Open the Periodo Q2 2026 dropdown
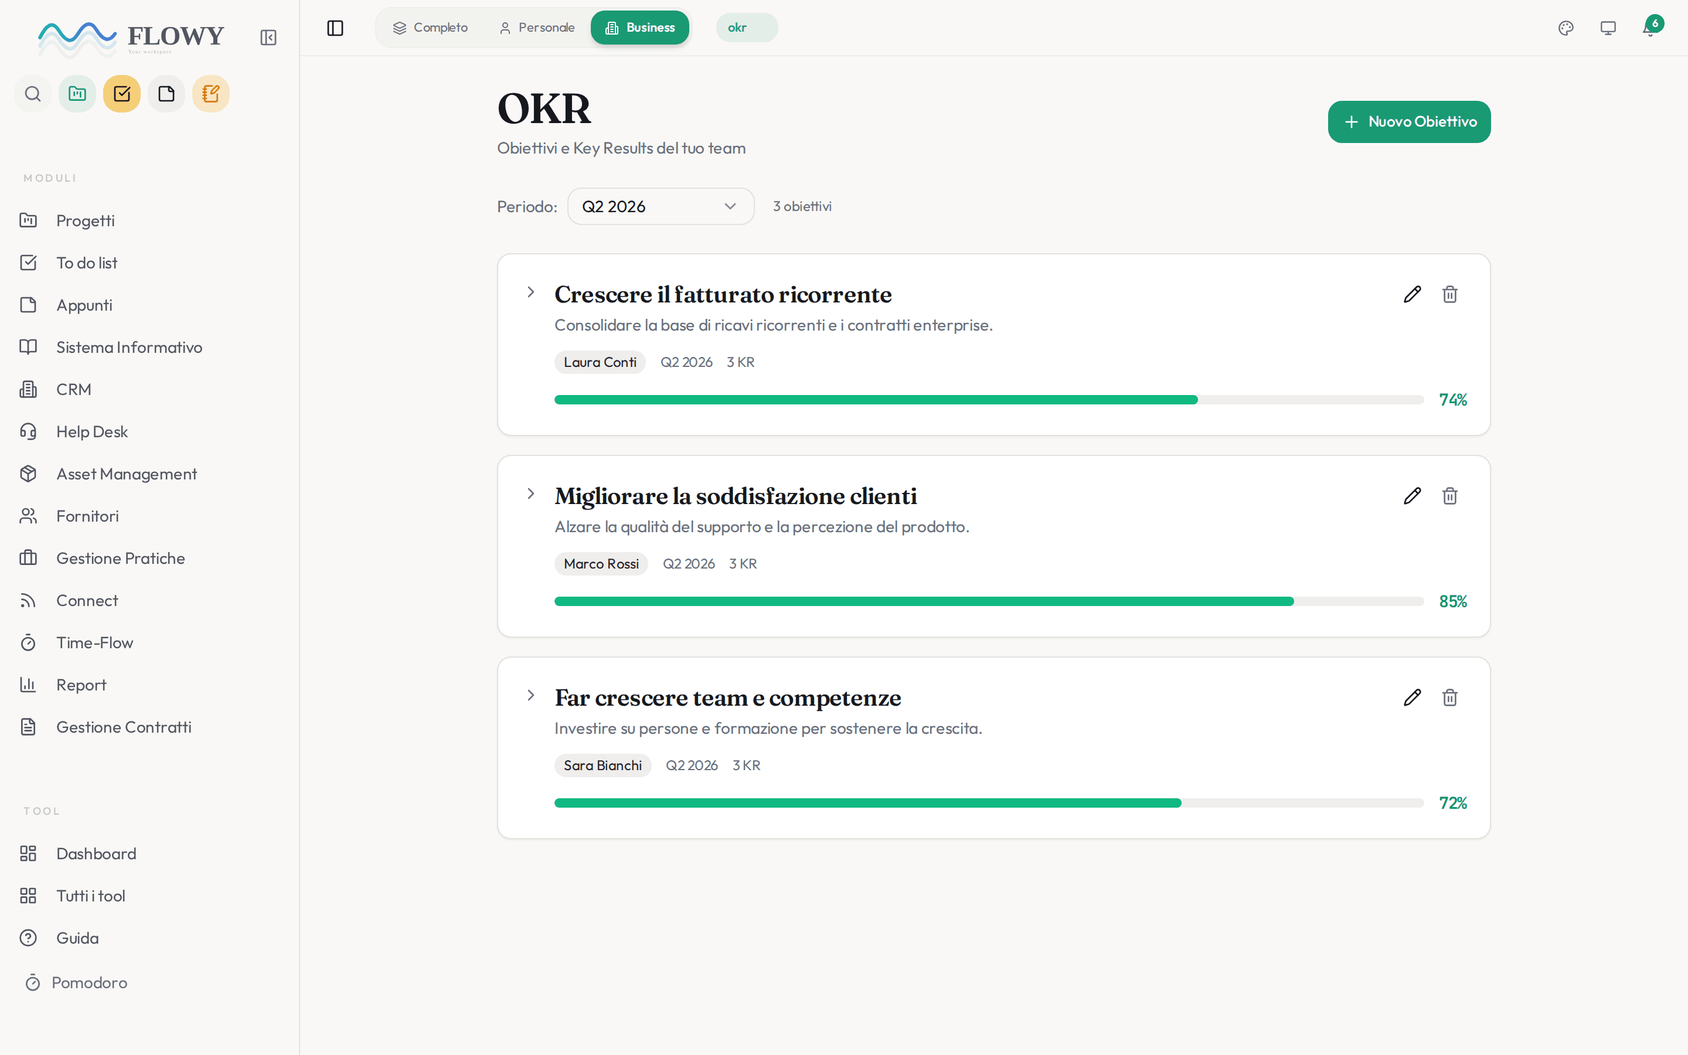The height and width of the screenshot is (1055, 1688). 661,206
